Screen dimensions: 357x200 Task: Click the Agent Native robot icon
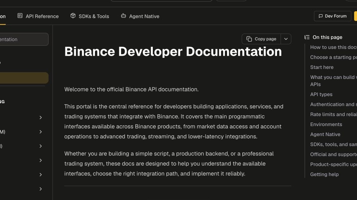pyautogui.click(x=124, y=16)
